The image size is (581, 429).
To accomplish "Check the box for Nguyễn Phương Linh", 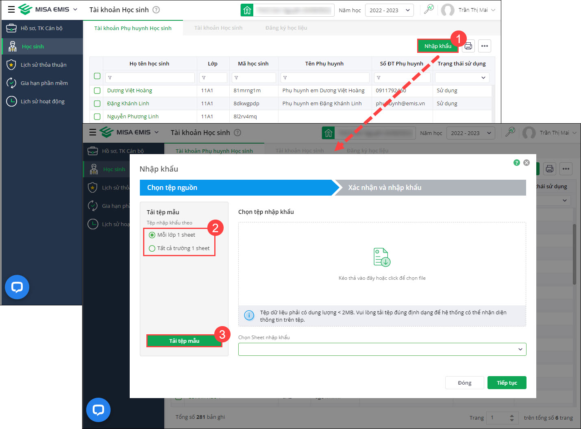I will [97, 117].
